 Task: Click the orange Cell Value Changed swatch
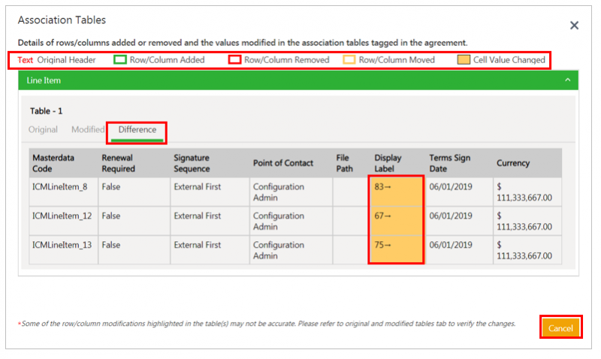point(464,59)
